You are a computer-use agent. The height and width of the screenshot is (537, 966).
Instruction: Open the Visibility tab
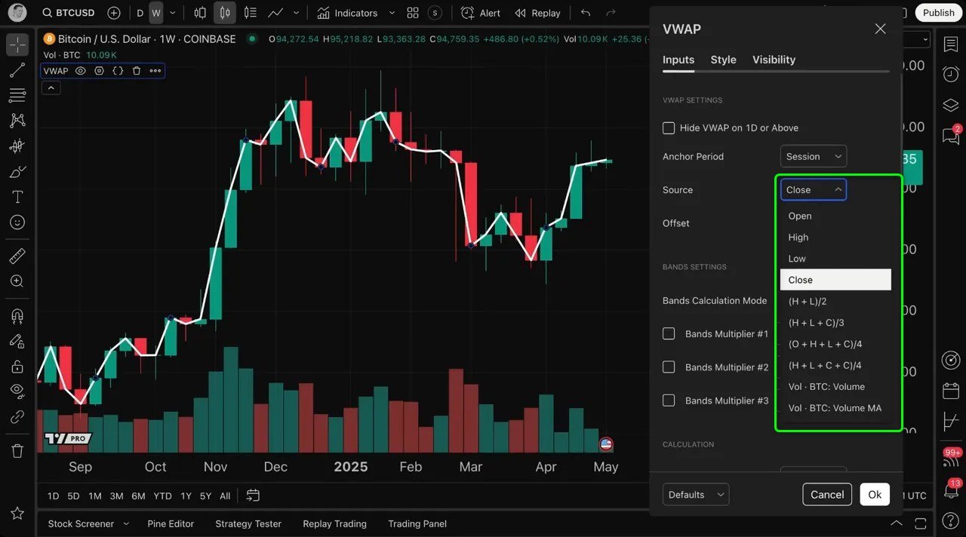click(x=774, y=60)
